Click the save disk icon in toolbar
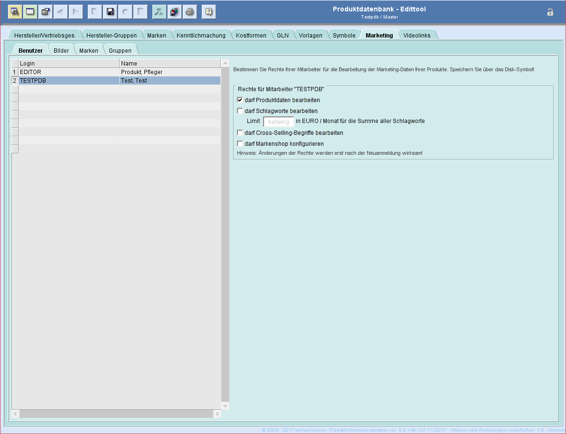This screenshot has height=434, width=566. tap(110, 12)
